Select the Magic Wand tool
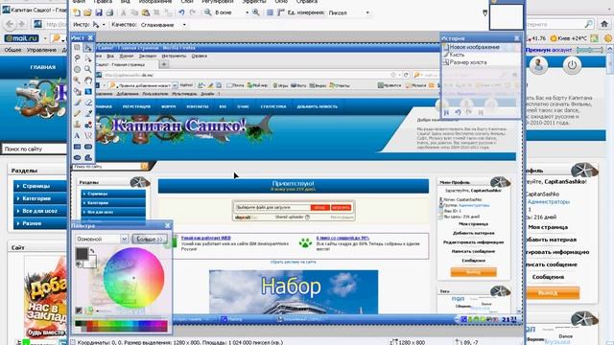Image resolution: width=614 pixels, height=345 pixels. pyautogui.click(x=77, y=80)
